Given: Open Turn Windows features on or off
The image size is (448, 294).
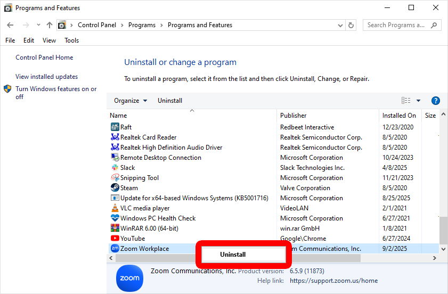Looking at the screenshot, I should (56, 93).
